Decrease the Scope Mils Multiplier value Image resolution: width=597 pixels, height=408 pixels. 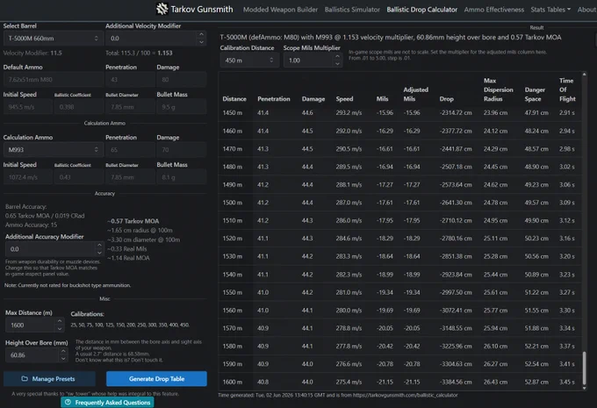[x=337, y=64]
